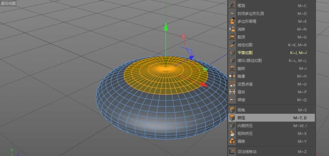Select the Matrix Extrude (矩阵挤压) icon

pos(232,133)
